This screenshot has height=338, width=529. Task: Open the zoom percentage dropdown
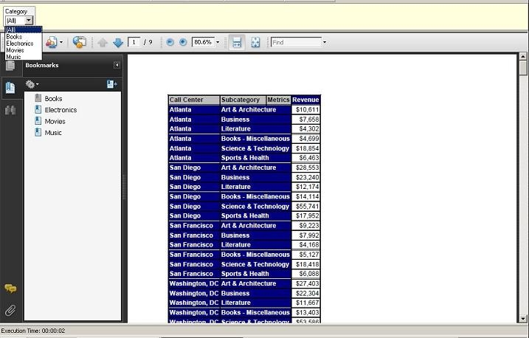tap(218, 43)
